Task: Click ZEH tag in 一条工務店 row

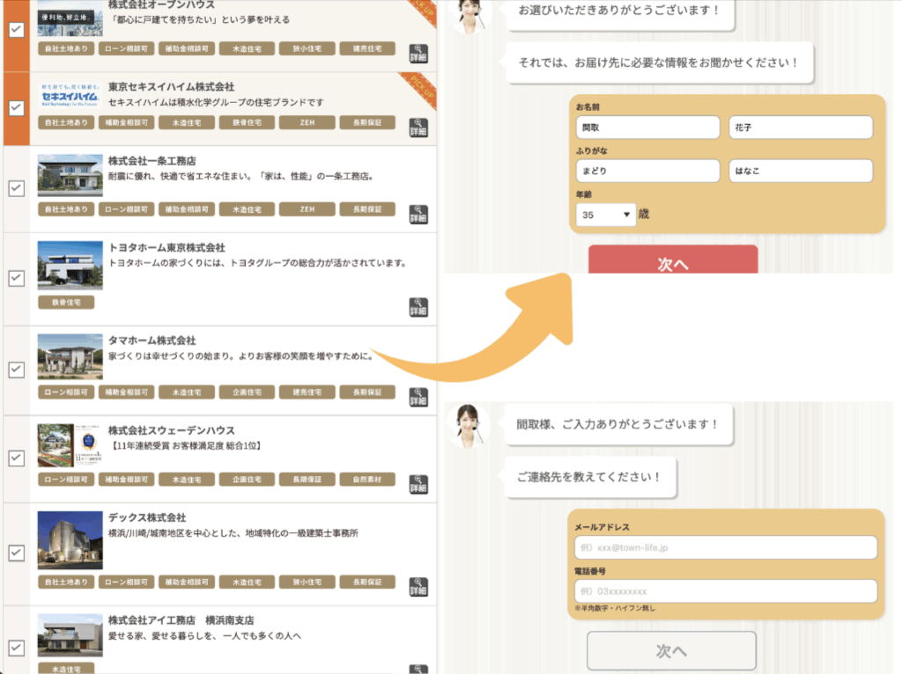Action: click(307, 209)
